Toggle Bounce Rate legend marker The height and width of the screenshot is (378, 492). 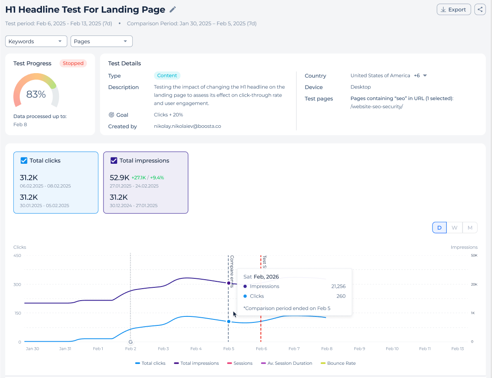(x=323, y=363)
